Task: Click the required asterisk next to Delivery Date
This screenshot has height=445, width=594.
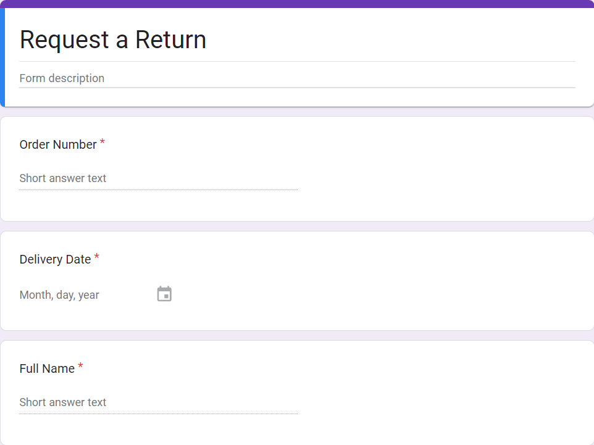Action: (97, 258)
